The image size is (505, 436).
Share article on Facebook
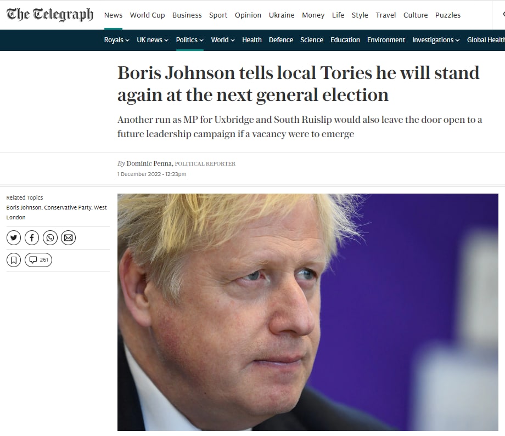point(32,238)
